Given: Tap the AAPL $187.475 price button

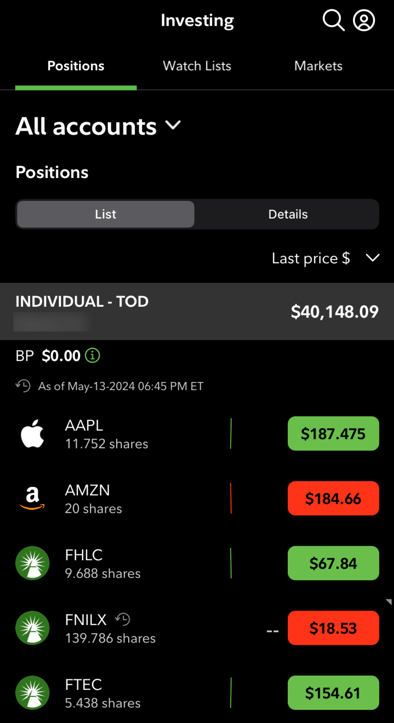Looking at the screenshot, I should point(333,434).
